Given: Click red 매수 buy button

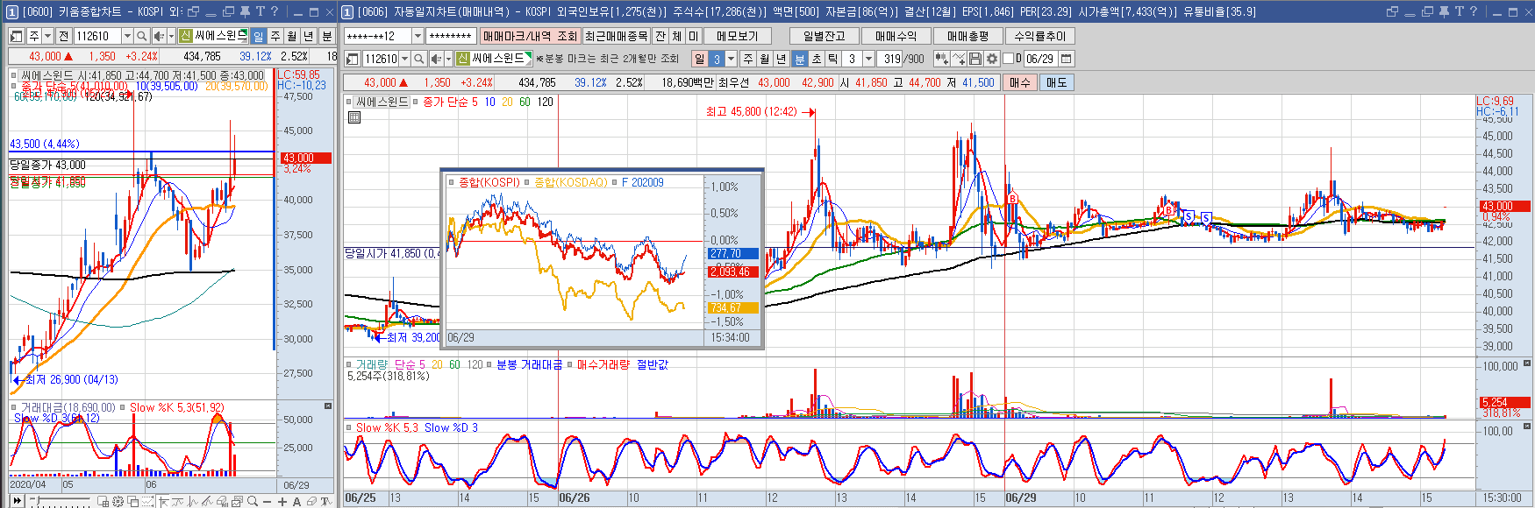Looking at the screenshot, I should pyautogui.click(x=1020, y=82).
